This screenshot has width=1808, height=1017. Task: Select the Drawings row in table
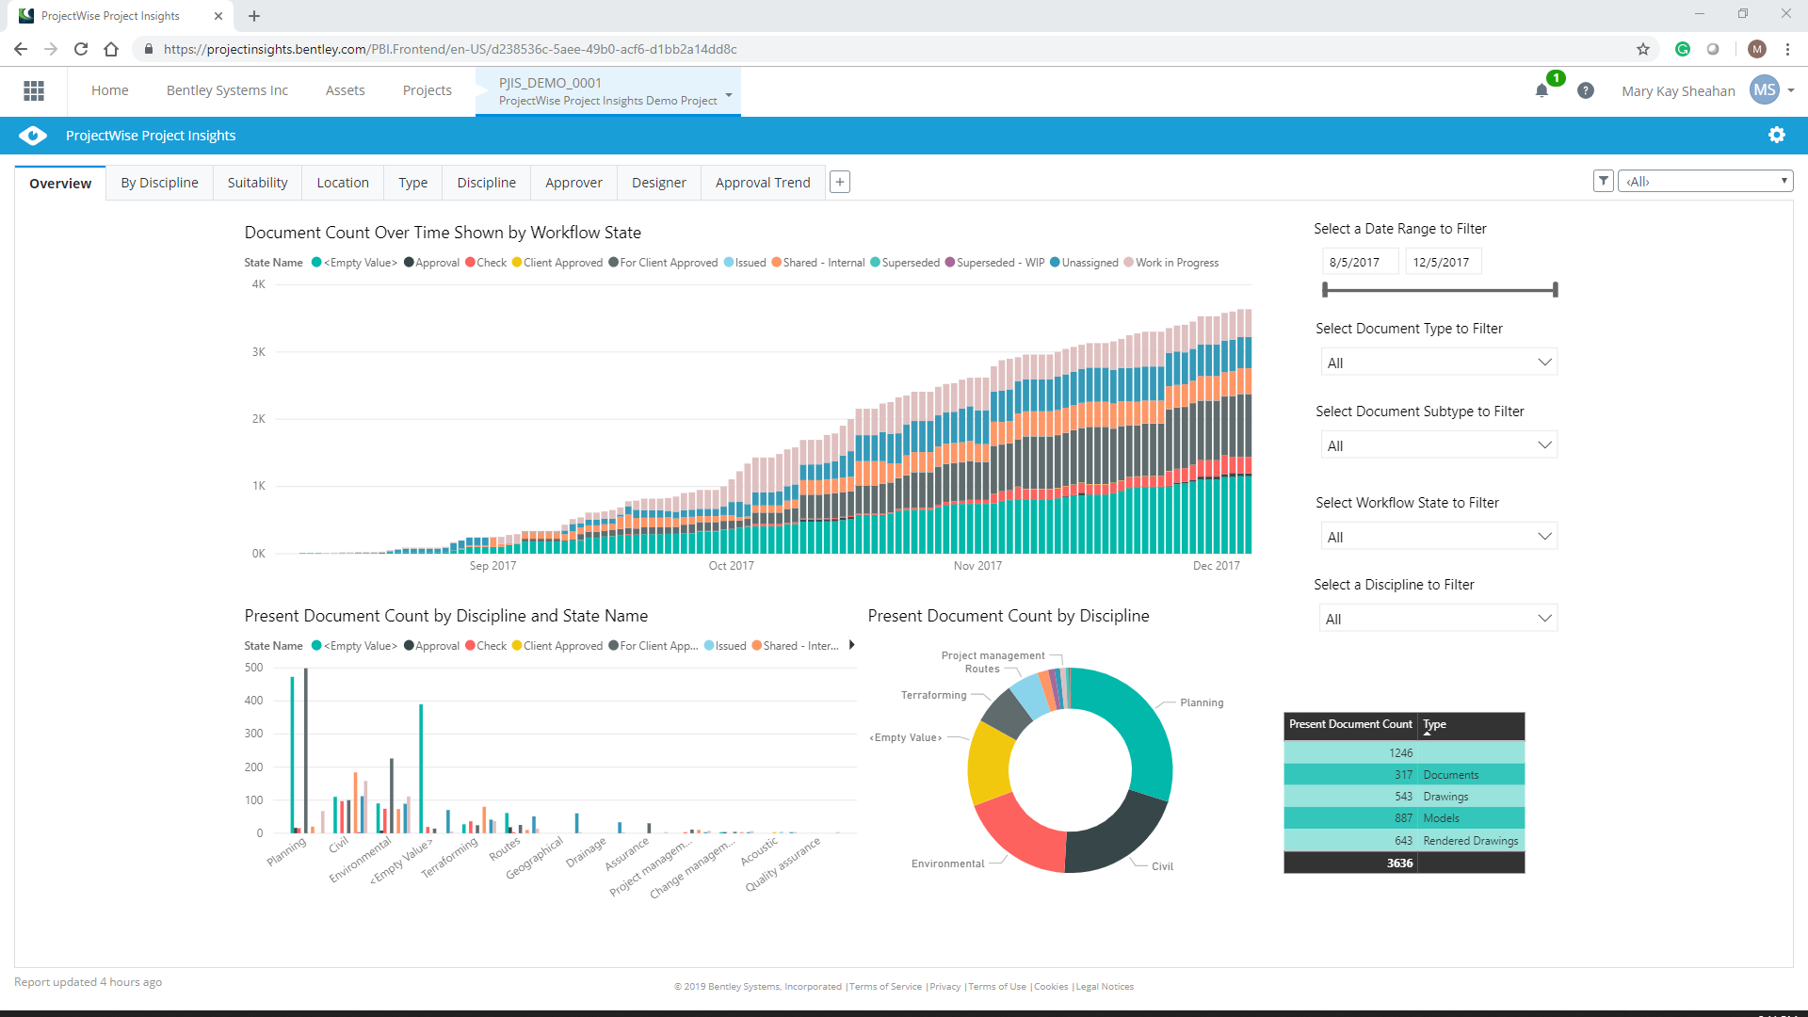(x=1404, y=797)
